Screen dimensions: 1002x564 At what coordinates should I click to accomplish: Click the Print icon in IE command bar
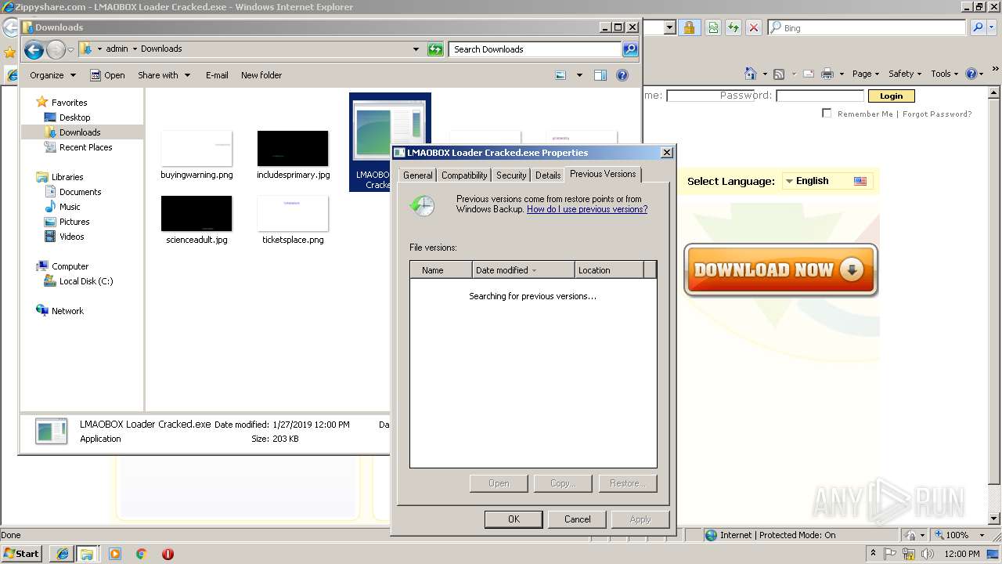(x=827, y=74)
